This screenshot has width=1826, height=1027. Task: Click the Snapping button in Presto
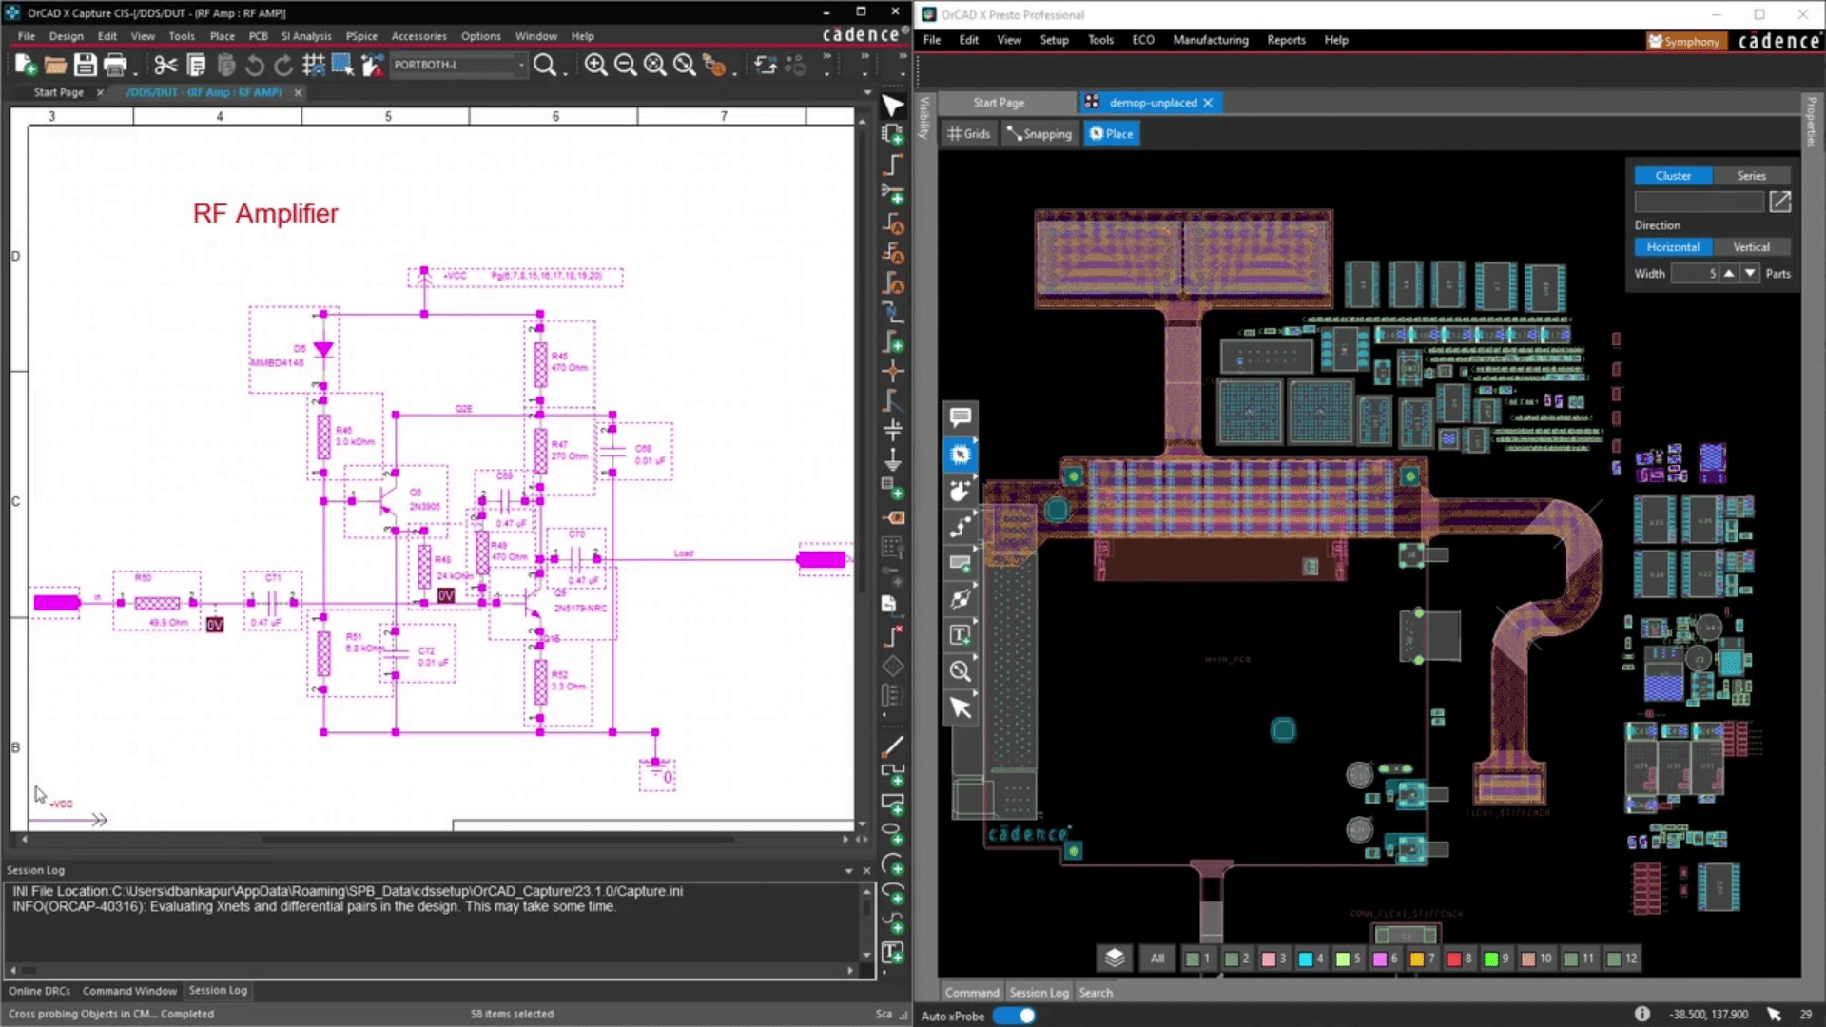(x=1039, y=134)
